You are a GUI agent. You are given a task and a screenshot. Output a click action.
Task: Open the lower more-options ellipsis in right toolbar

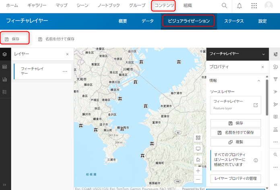276,167
